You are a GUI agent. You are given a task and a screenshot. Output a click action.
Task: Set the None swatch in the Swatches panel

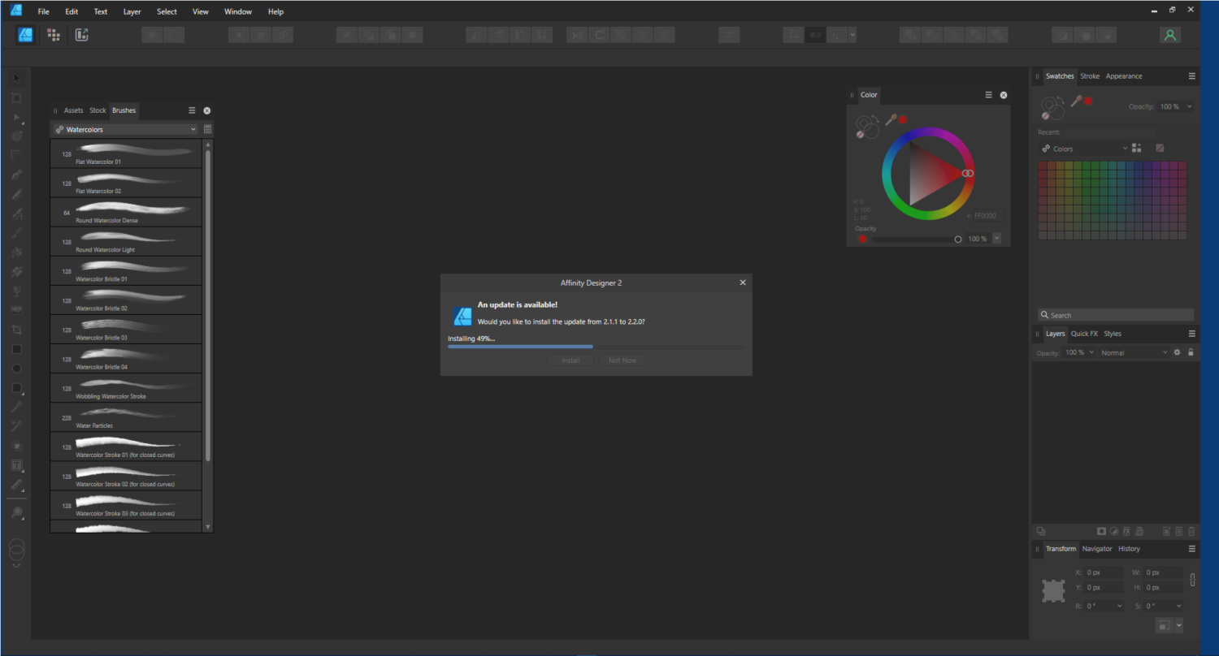1160,148
